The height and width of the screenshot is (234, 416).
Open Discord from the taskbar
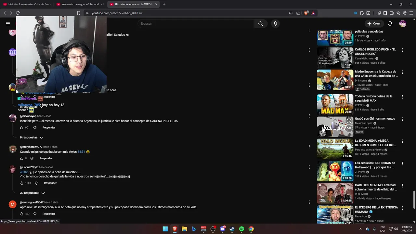tap(223, 229)
